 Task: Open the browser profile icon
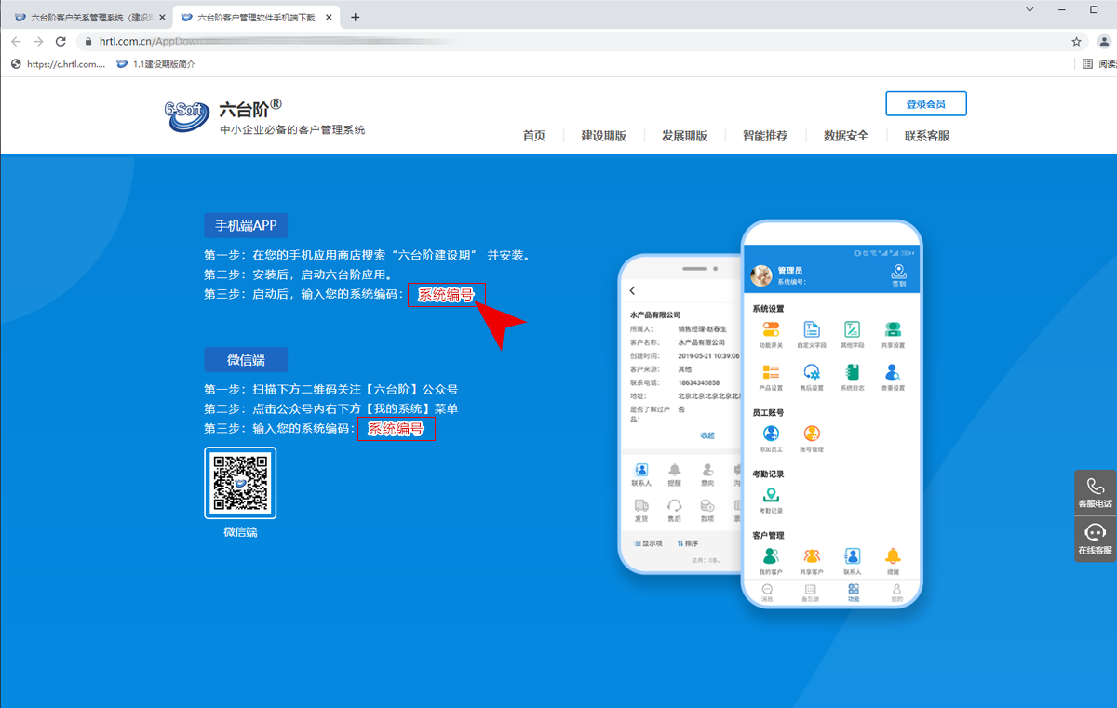1105,41
